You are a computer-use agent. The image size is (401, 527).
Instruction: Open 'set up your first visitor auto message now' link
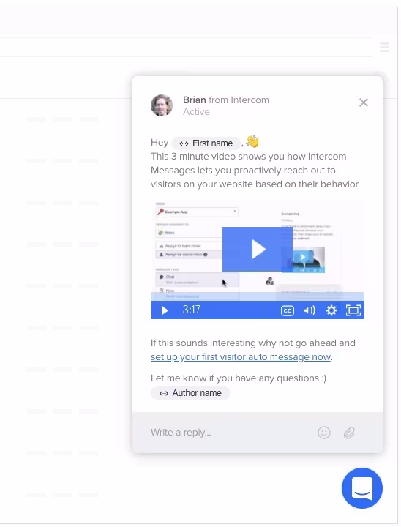pos(241,357)
